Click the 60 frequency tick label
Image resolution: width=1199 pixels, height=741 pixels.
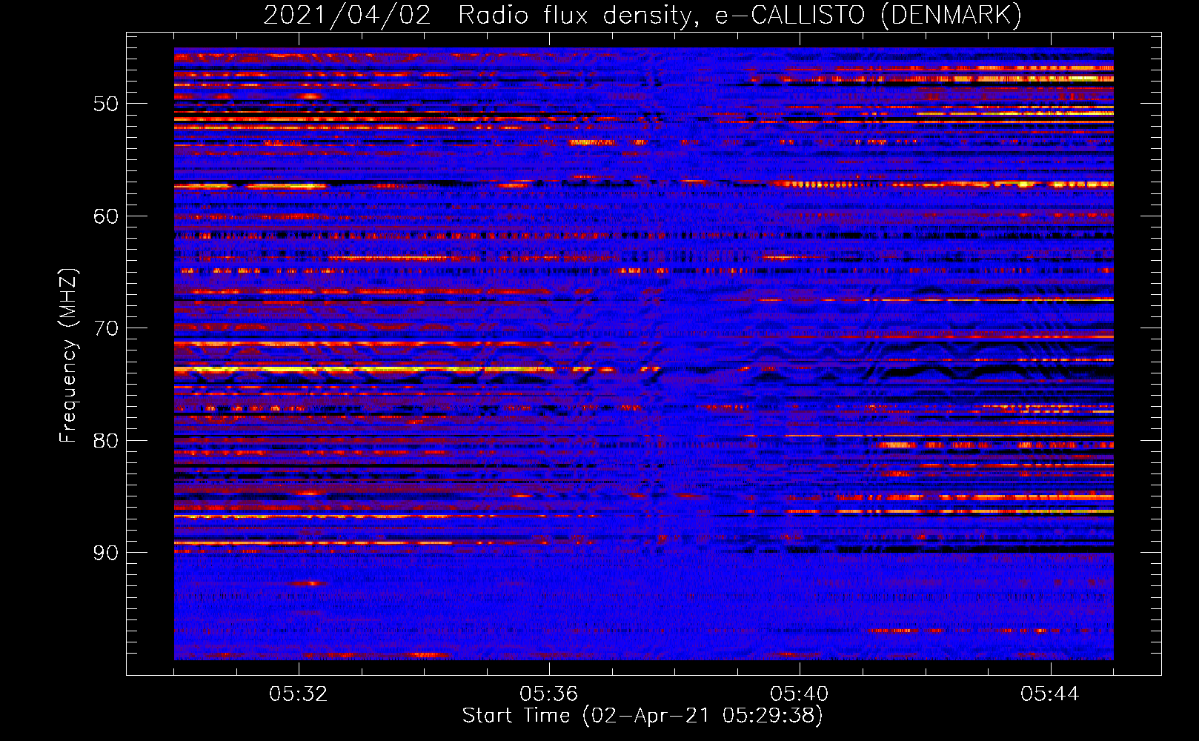coord(106,216)
